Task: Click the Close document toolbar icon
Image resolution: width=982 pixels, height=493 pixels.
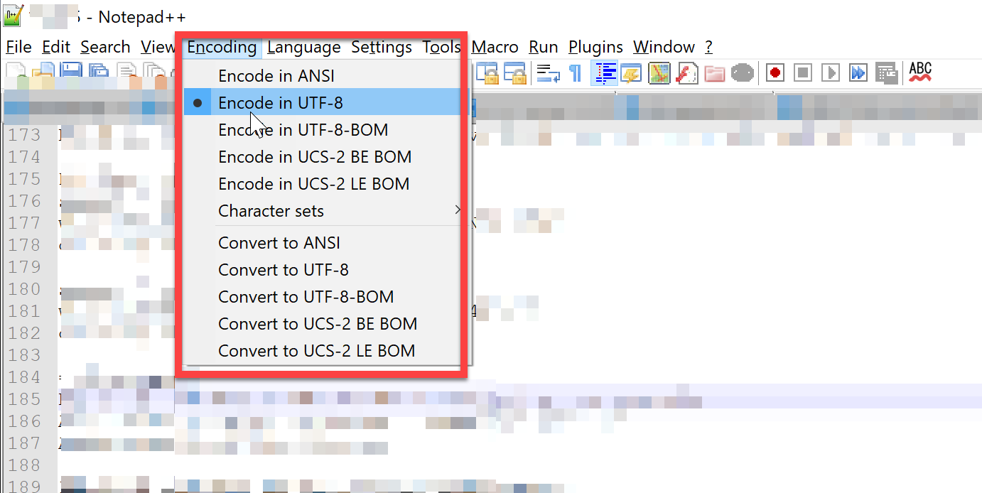Action: pyautogui.click(x=126, y=72)
